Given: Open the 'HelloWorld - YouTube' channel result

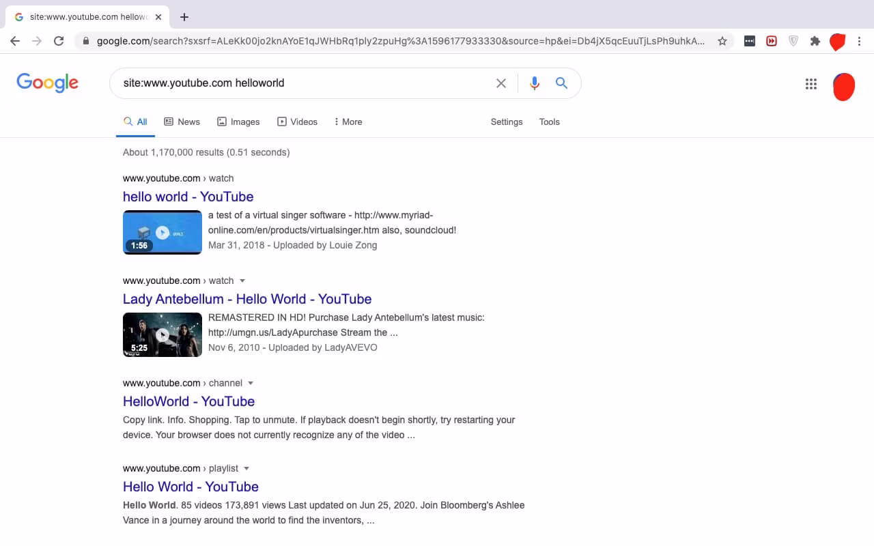Looking at the screenshot, I should coord(189,401).
